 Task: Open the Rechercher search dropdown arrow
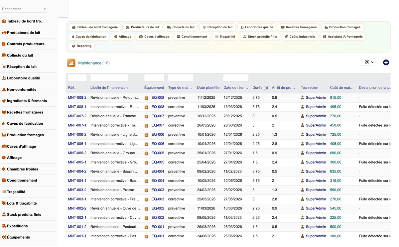click(45, 9)
